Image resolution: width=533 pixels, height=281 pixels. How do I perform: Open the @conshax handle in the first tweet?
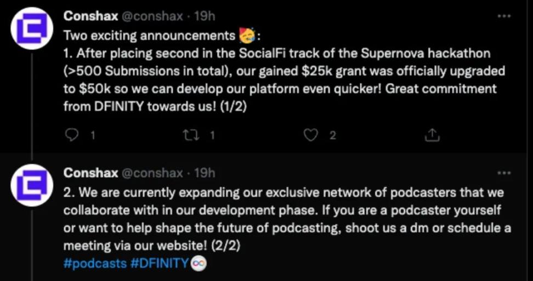tap(152, 16)
